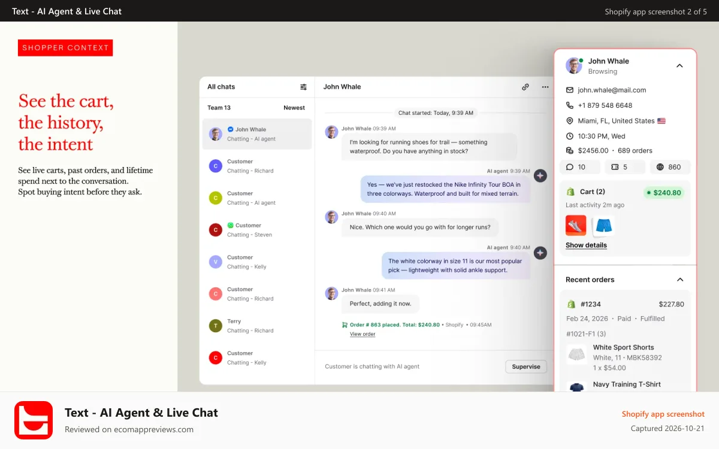Click the phone icon beside +1 879 548 6648
Screen dimensions: 719x449
[x=570, y=105]
